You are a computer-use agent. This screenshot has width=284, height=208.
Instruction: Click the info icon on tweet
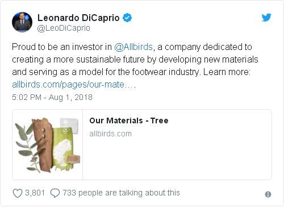pyautogui.click(x=268, y=194)
